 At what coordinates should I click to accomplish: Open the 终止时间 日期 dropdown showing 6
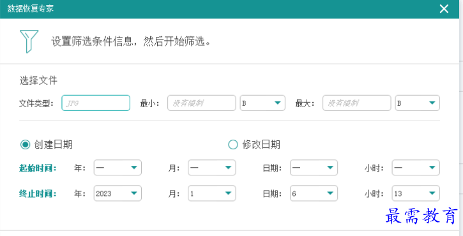pos(314,193)
